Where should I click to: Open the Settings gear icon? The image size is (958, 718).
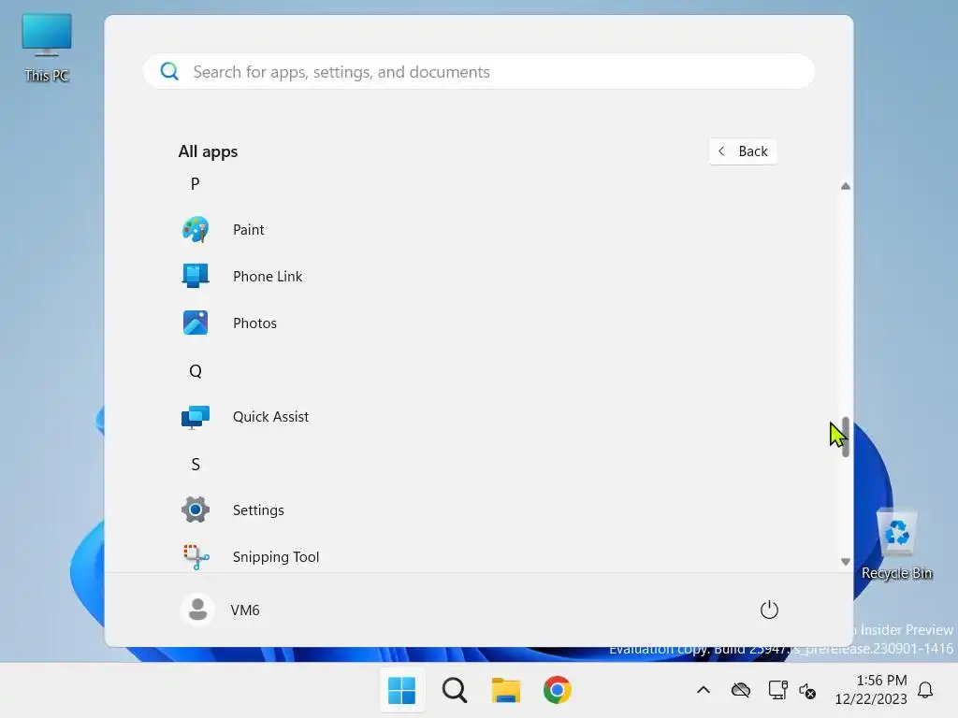196,510
